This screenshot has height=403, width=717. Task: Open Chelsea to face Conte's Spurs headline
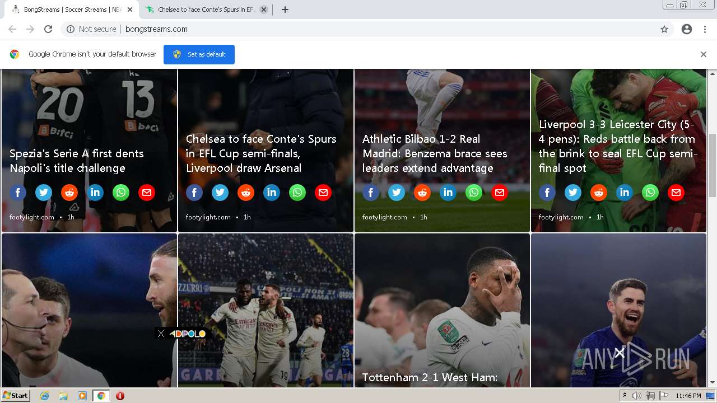[x=261, y=153]
